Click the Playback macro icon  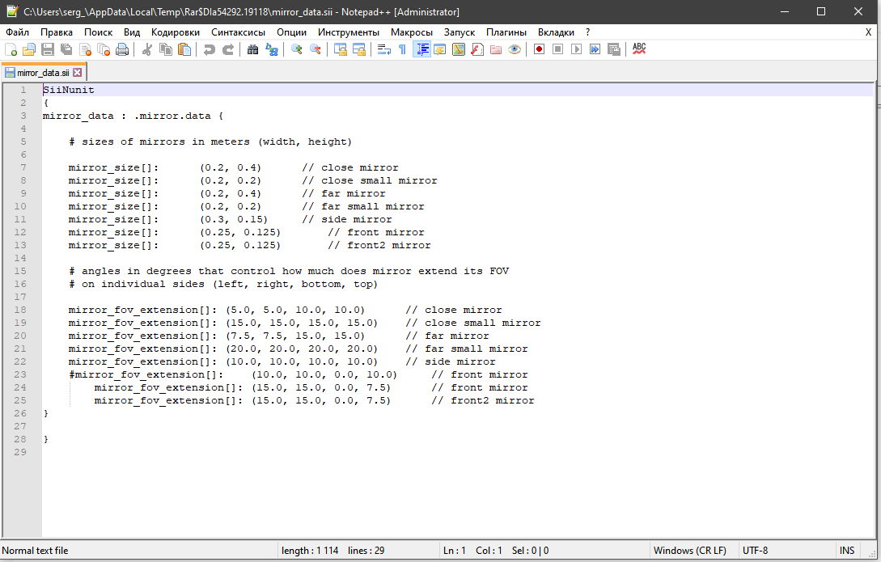[x=577, y=49]
